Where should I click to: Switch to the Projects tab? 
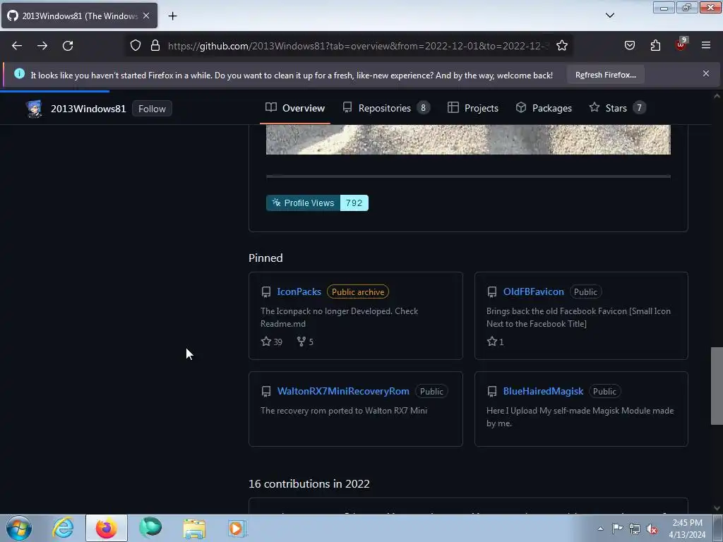473,108
